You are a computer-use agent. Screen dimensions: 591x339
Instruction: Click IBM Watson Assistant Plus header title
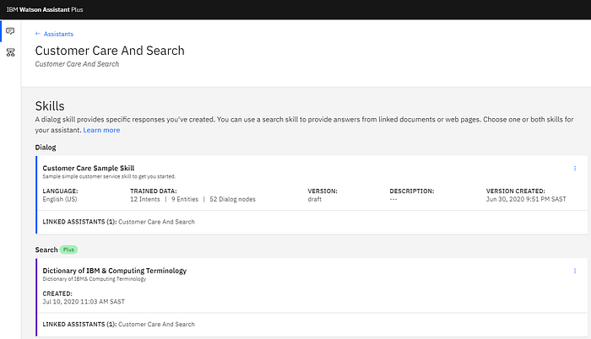pos(45,9)
